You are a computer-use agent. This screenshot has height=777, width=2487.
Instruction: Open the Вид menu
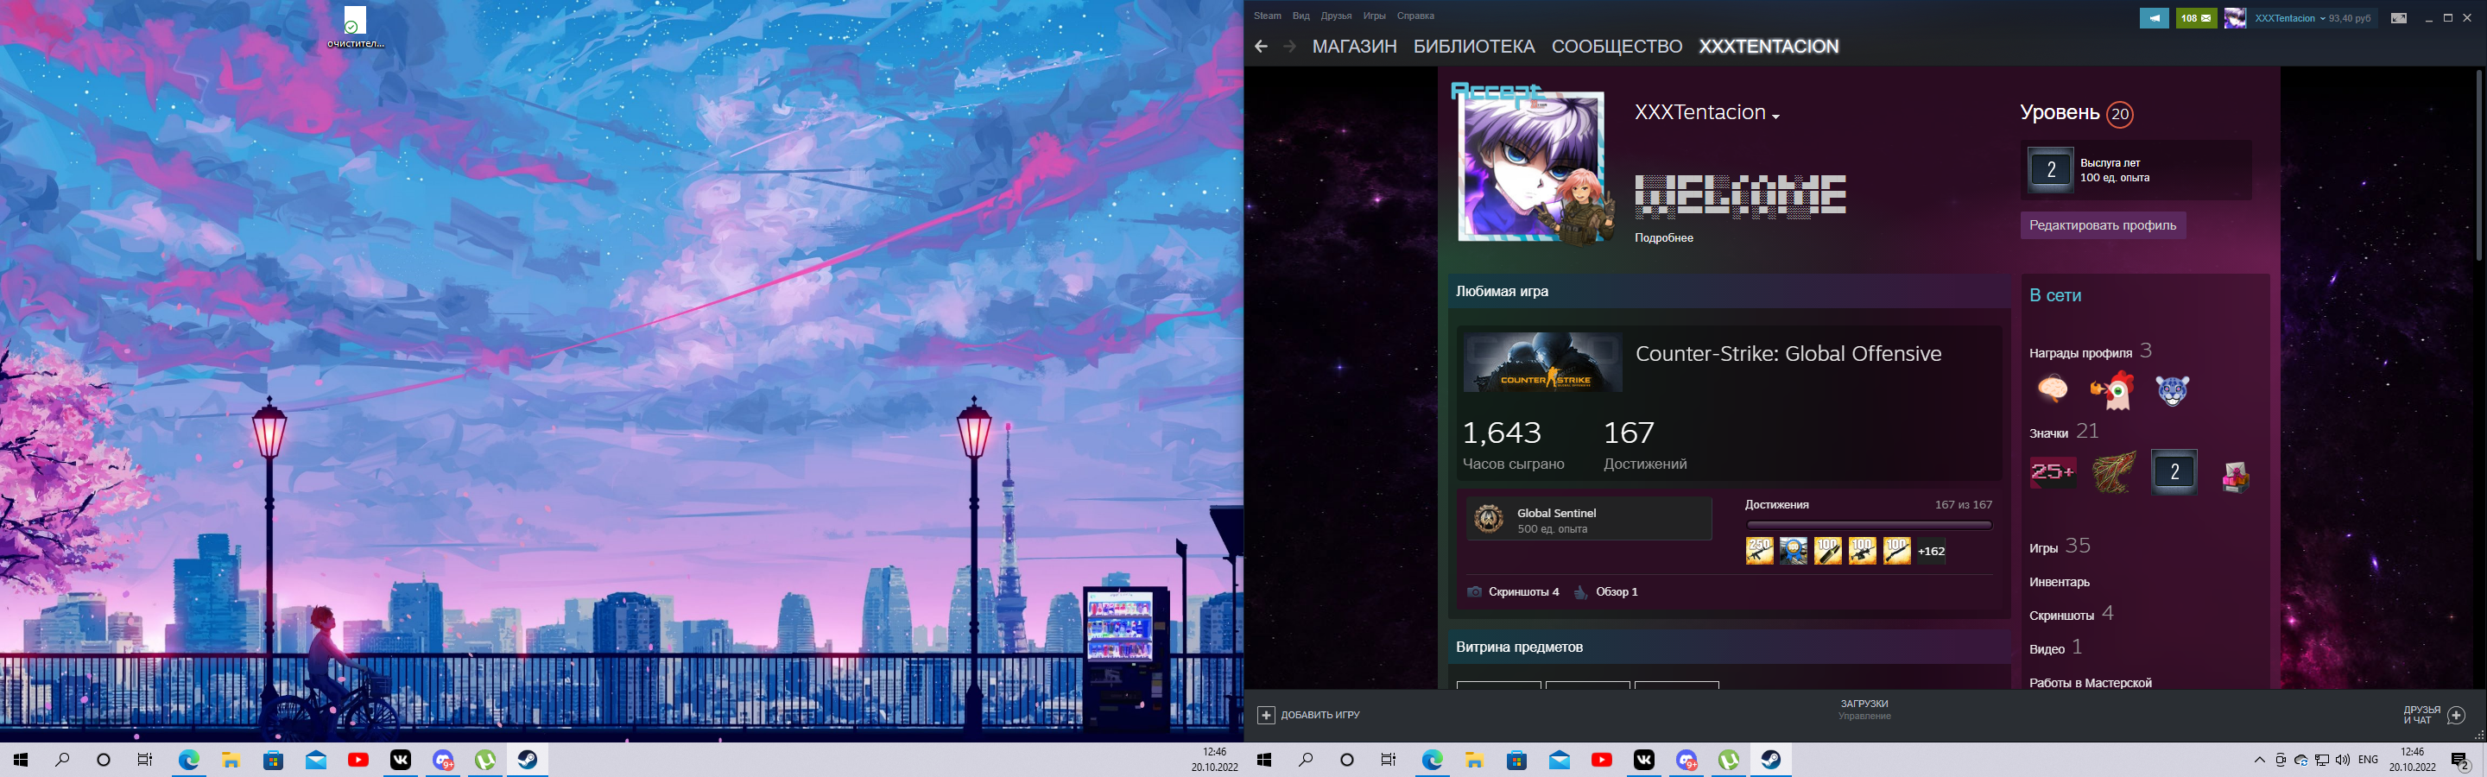tap(1301, 16)
